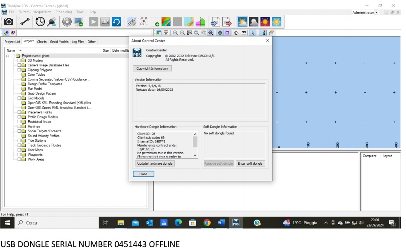Check the Grid Models checkbox

20,98
